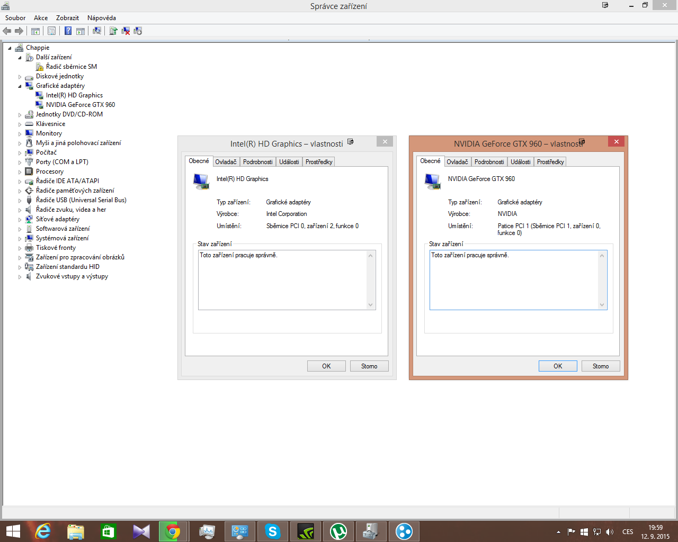
Task: Click Storno in NVIDIA GTX 960 dialog
Action: pos(601,366)
